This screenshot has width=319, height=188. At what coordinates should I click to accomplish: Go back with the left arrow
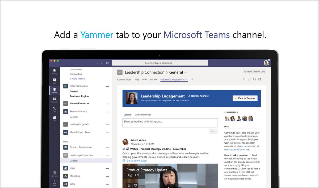pos(97,63)
